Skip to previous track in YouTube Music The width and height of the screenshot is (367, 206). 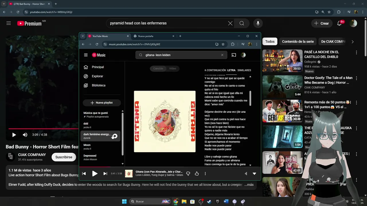click(84, 173)
